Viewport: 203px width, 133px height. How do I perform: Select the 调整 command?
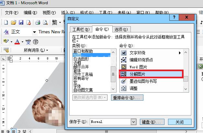click(x=151, y=88)
